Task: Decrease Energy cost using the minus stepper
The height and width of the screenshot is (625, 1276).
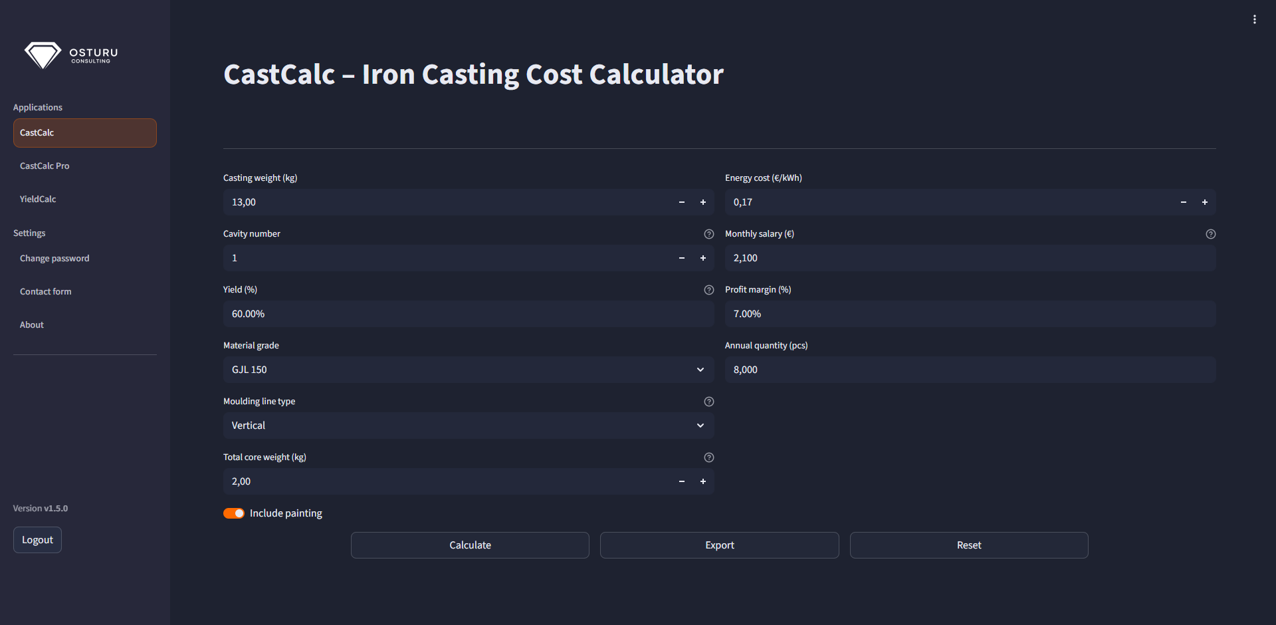Action: pyautogui.click(x=1183, y=202)
